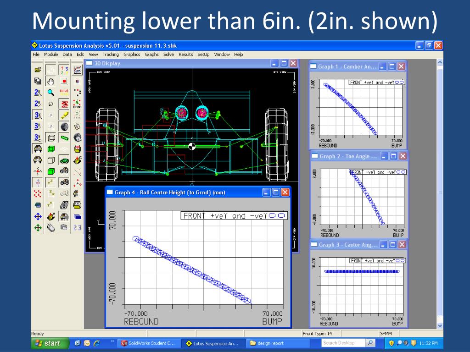Click the red diamond points icon
The image size is (470, 352).
tap(77, 182)
